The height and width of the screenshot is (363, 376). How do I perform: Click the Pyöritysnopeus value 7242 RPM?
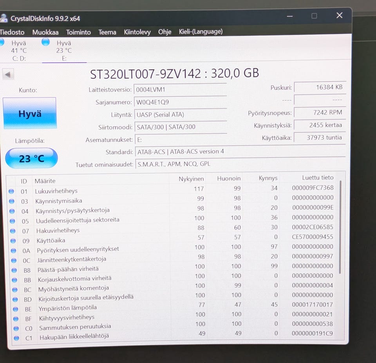click(320, 112)
